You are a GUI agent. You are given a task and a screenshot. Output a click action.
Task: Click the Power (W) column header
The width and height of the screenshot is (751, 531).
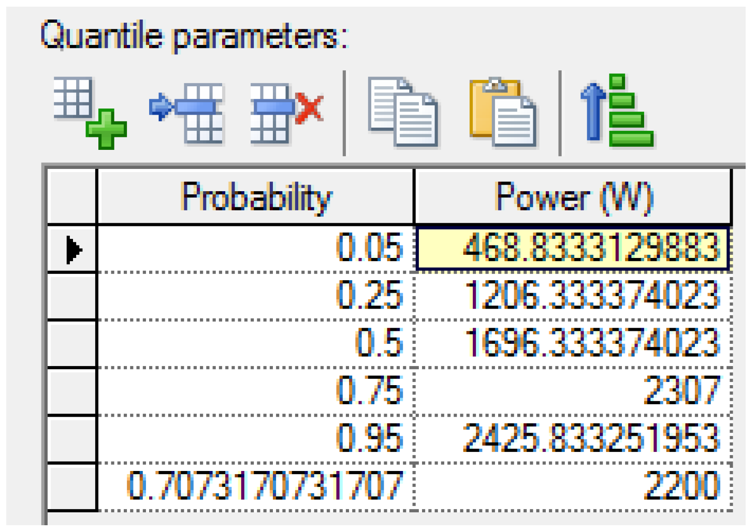coord(572,197)
